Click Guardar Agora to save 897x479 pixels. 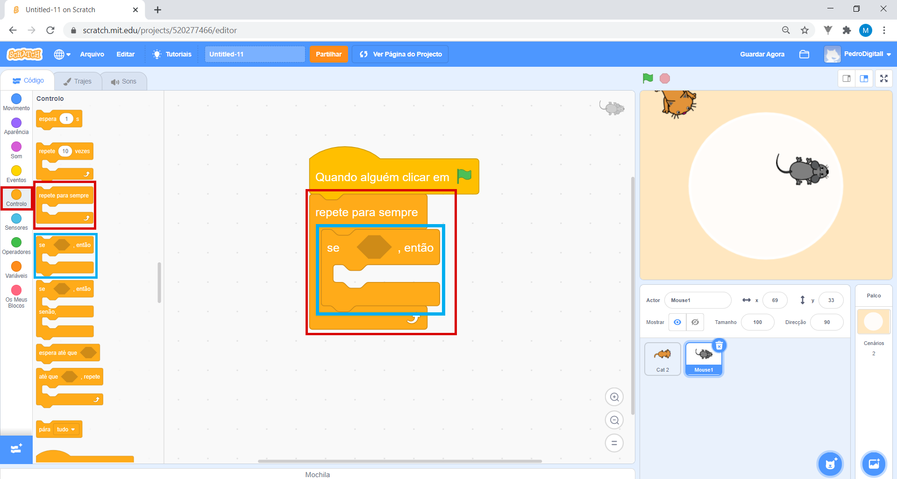point(762,54)
